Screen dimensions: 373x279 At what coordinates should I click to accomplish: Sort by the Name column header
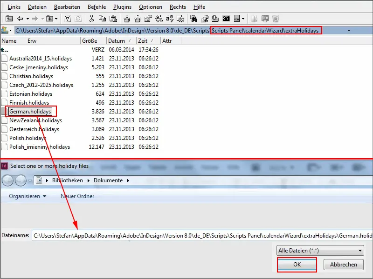[9, 41]
